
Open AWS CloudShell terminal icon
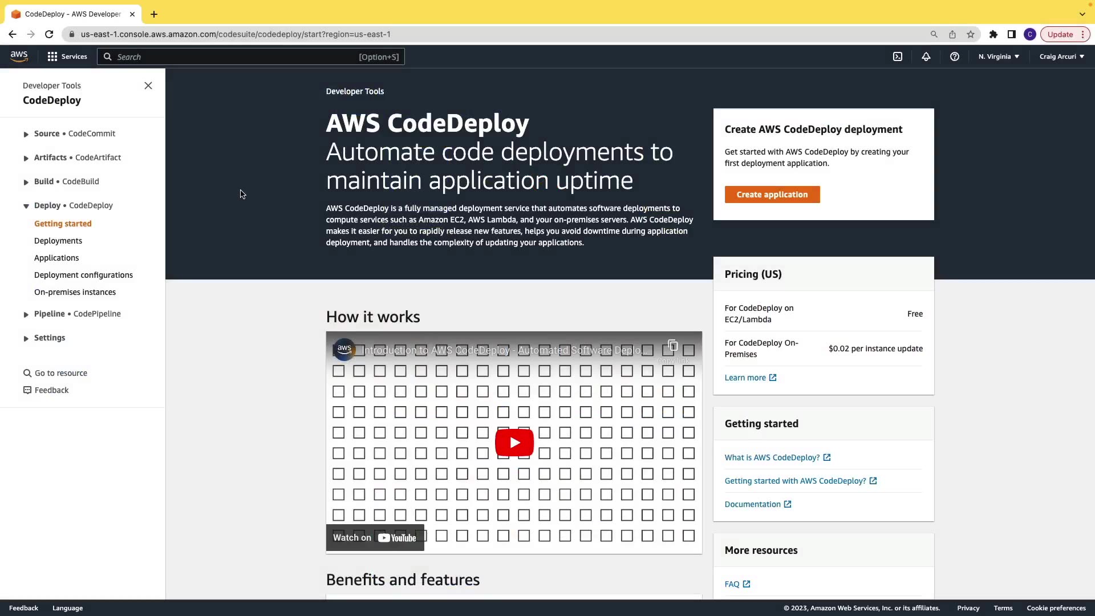coord(897,56)
